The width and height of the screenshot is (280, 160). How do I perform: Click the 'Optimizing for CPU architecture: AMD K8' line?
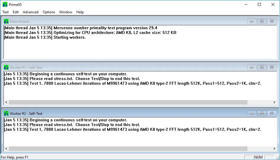click(90, 32)
